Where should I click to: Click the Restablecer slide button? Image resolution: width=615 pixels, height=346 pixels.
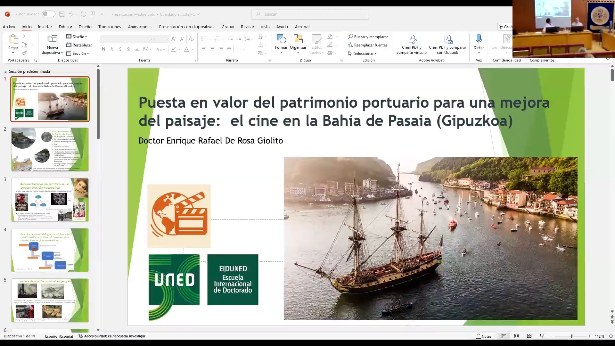79,45
